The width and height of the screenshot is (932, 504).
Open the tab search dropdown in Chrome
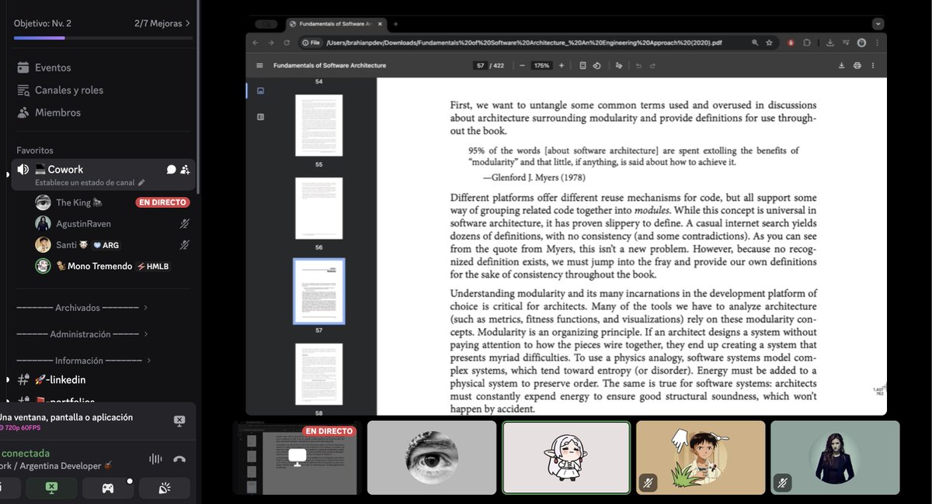click(878, 24)
